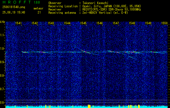The image size is (170, 108).
Task: Click the 'Receiver' field label
Action: click(x=55, y=9)
